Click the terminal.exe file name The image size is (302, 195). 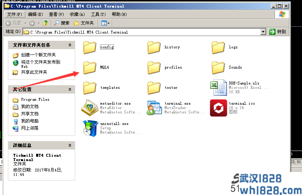pos(178,104)
